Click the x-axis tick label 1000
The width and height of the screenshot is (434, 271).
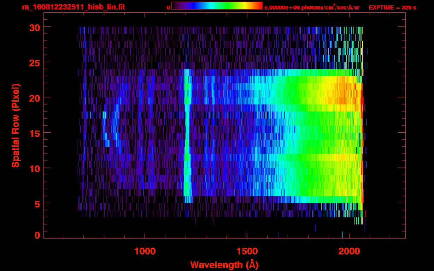tap(145, 251)
